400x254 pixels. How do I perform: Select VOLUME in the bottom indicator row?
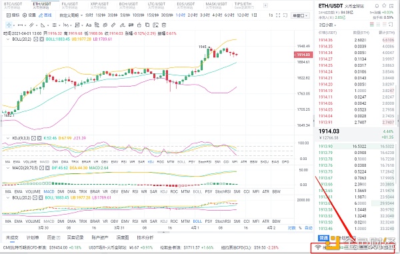[x=33, y=221]
